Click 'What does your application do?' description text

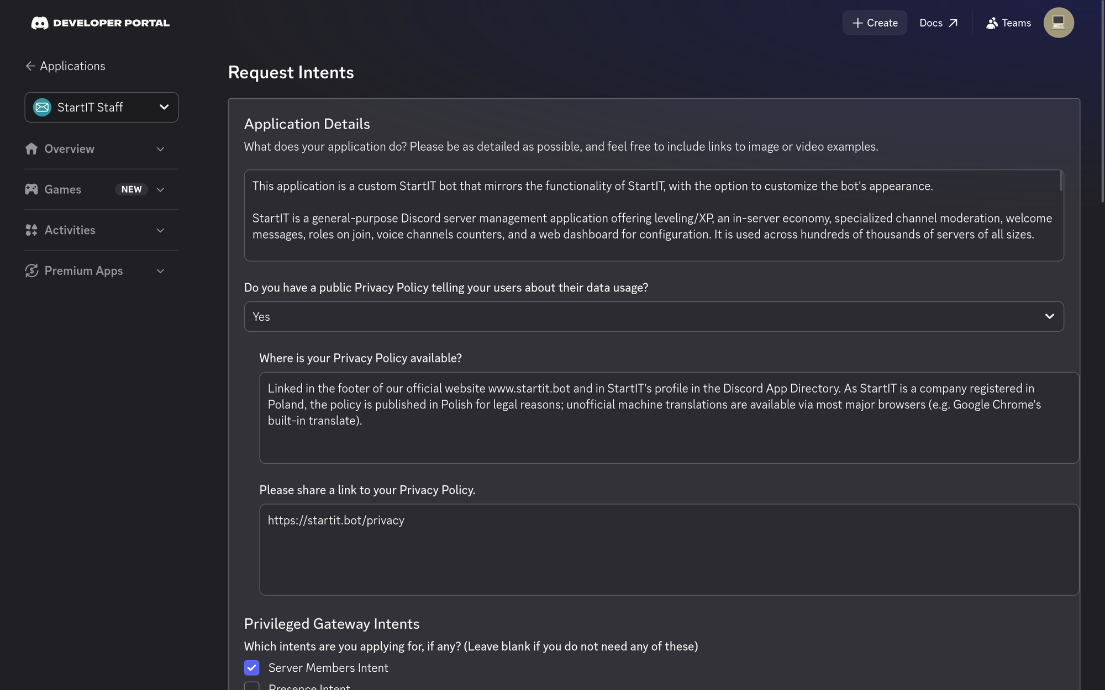tap(561, 147)
